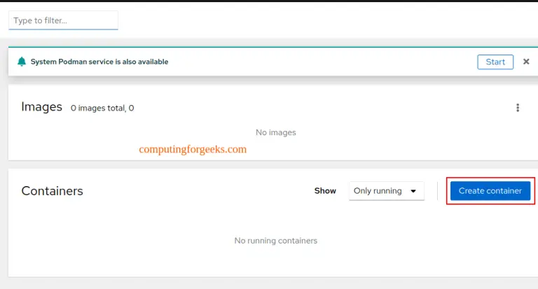Click the Show label beside the filter dropdown
The width and height of the screenshot is (538, 289).
click(325, 191)
